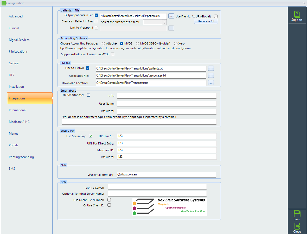Screen dimensions: 307x234
Task: Check Use Client File Number option
Action: click(x=109, y=200)
